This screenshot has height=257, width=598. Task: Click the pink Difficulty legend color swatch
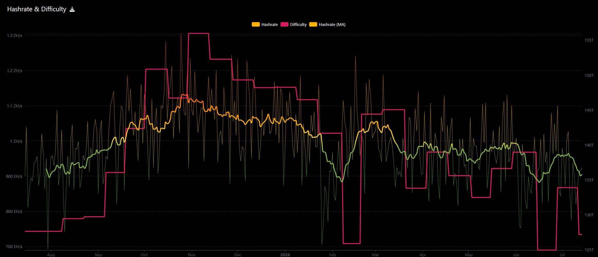point(284,25)
